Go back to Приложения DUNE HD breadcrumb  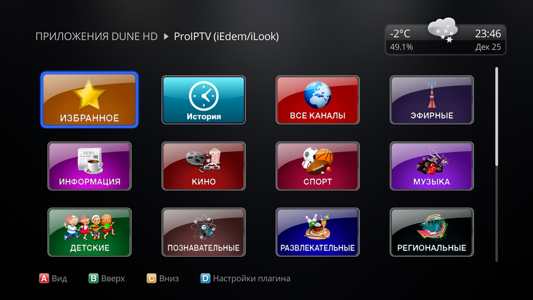97,37
